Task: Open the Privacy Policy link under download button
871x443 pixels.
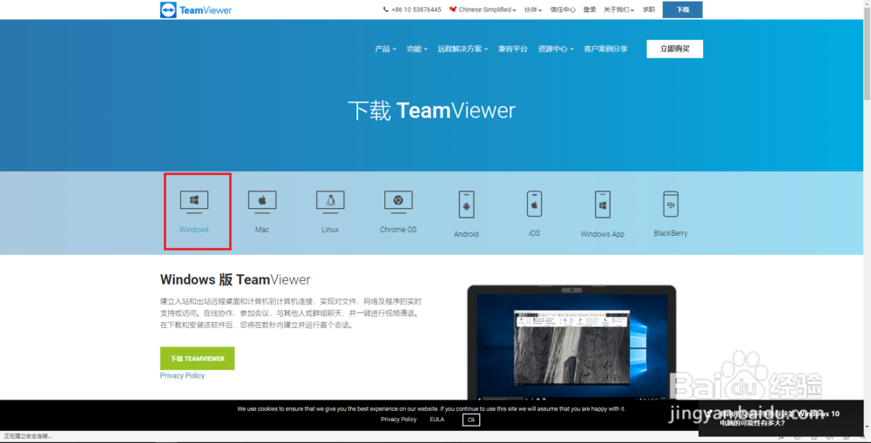Action: [182, 376]
